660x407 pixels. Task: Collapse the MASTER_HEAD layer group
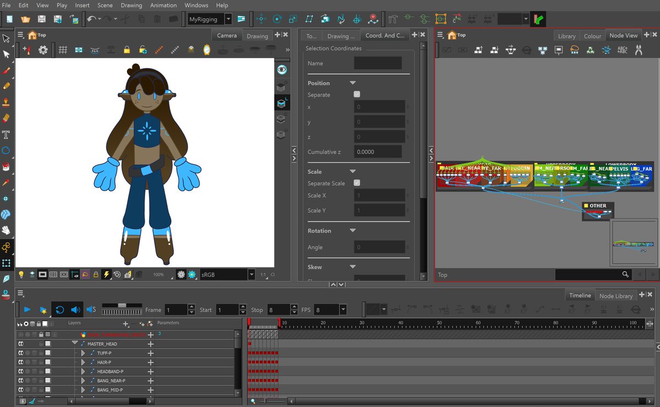coord(75,343)
